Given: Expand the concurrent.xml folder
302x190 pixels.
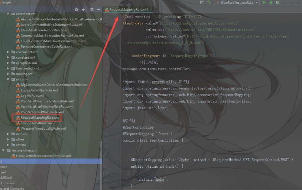Looking at the screenshot, I should point(8,52).
